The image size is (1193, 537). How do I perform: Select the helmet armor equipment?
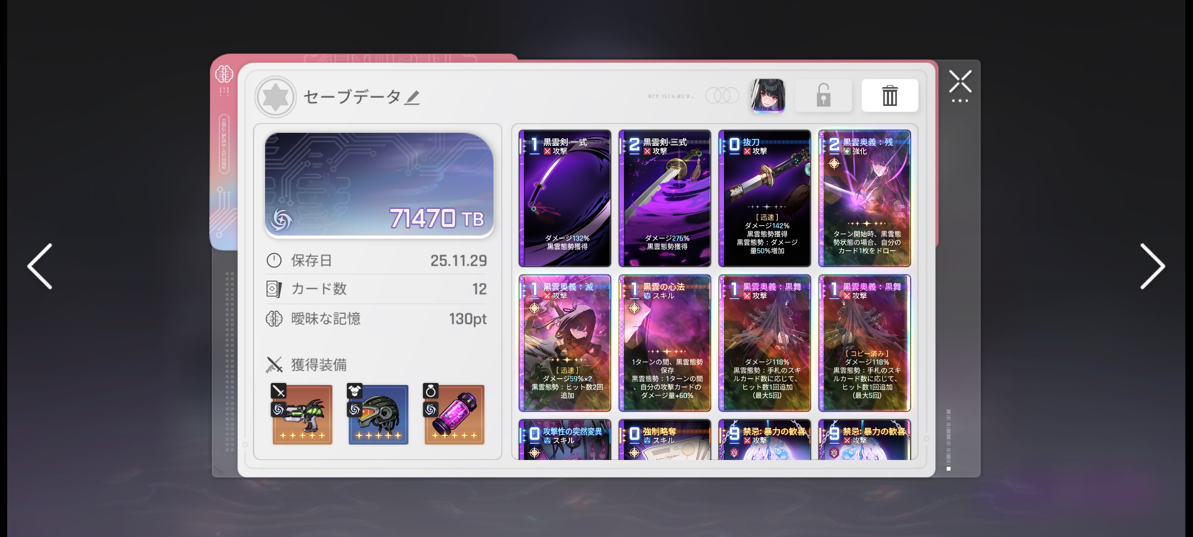pyautogui.click(x=378, y=414)
